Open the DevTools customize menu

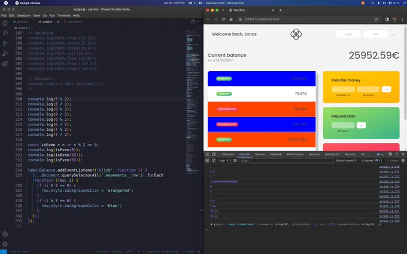click(x=397, y=154)
